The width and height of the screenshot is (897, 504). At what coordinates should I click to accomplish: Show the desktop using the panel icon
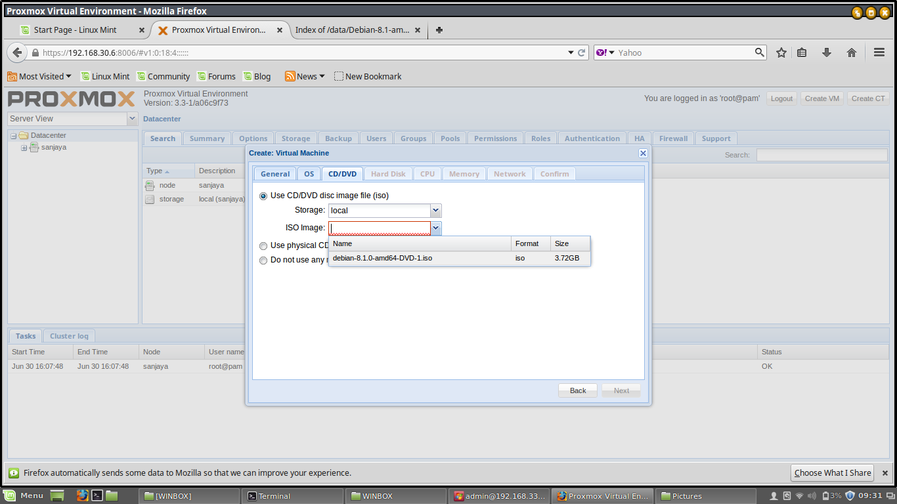point(58,496)
